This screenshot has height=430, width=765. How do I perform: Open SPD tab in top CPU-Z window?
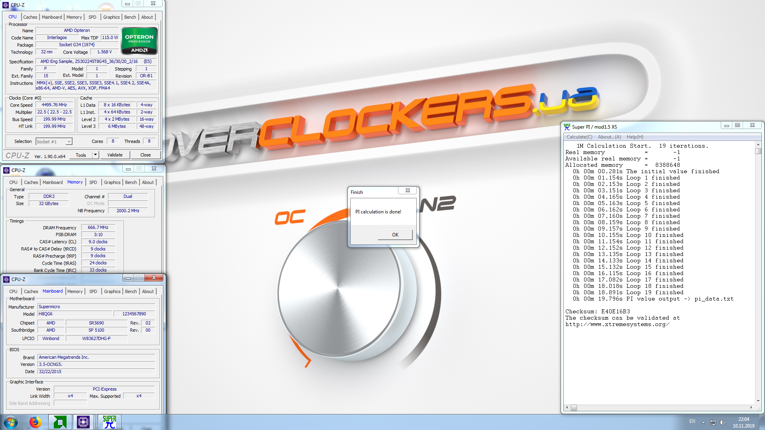[92, 17]
